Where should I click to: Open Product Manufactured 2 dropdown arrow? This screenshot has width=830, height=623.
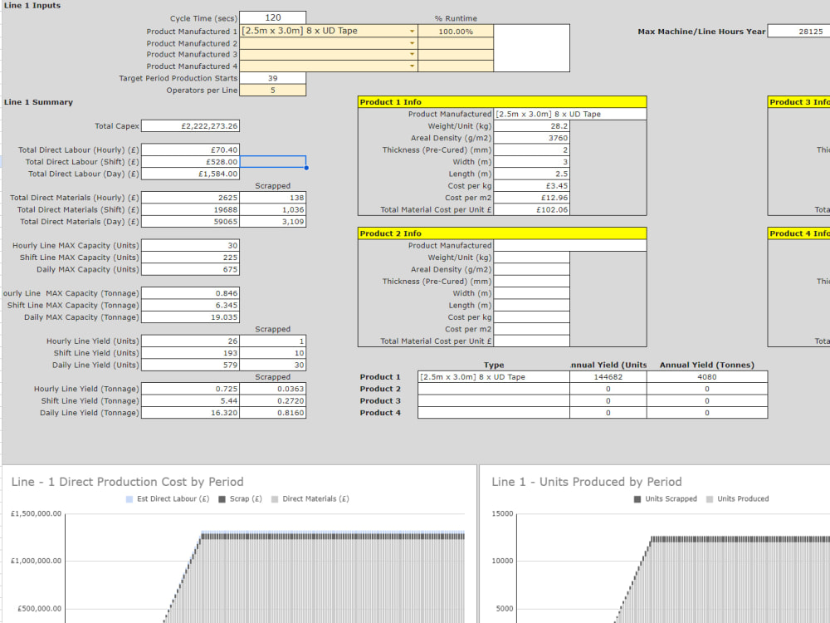[412, 43]
